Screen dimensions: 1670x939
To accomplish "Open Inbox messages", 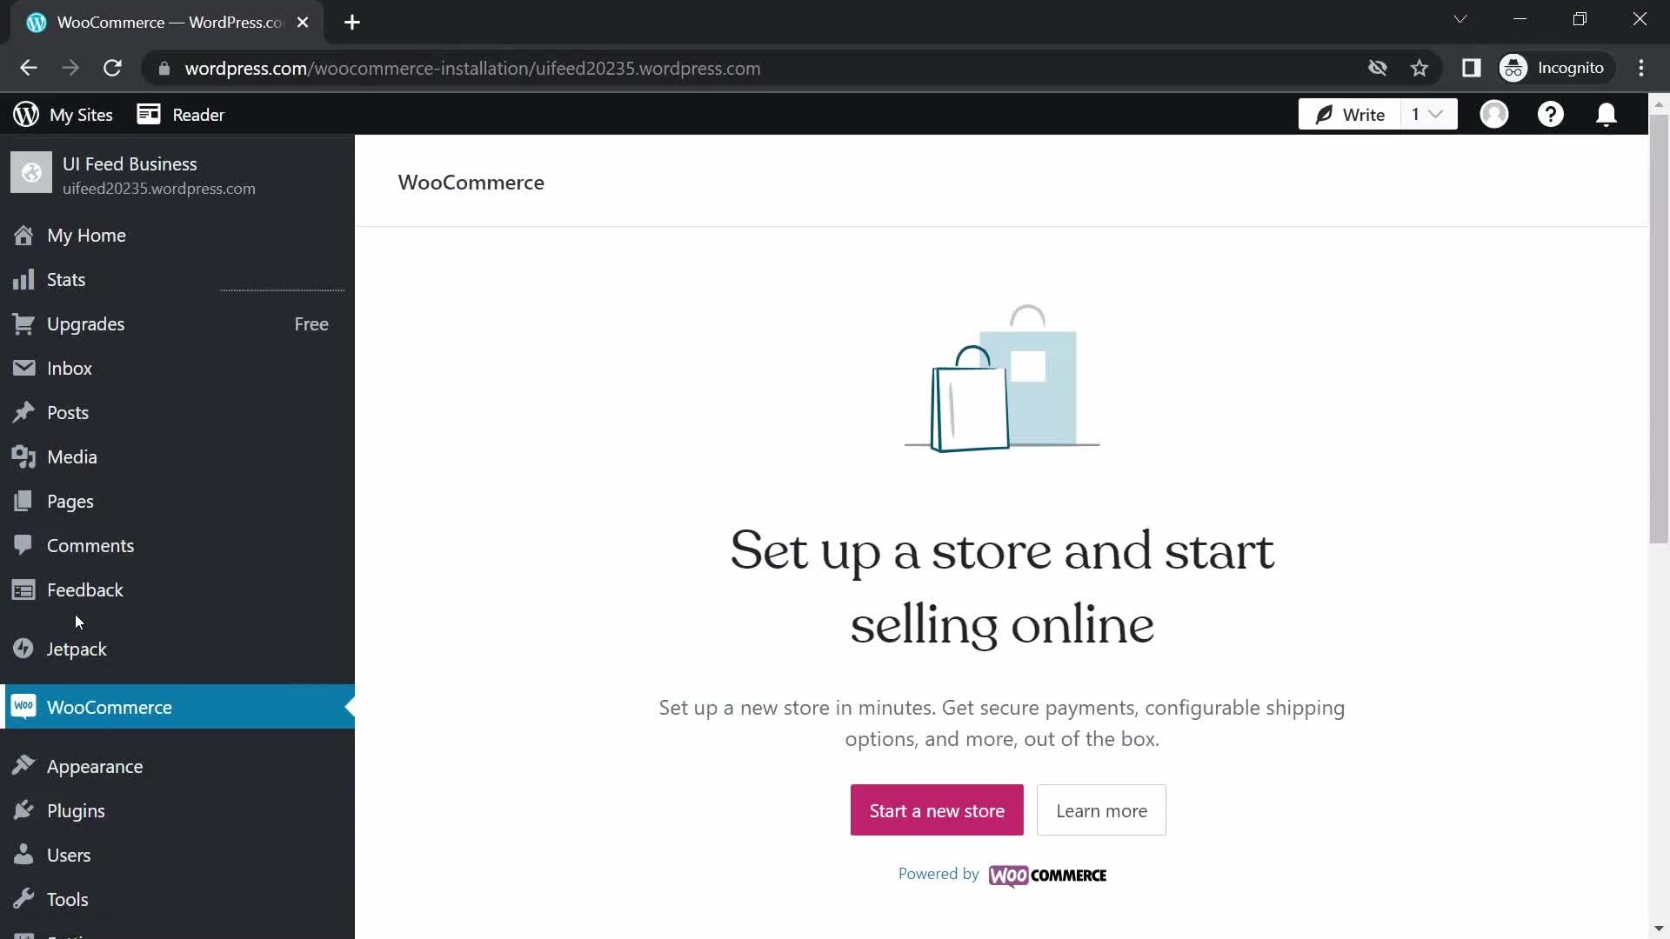I will pyautogui.click(x=69, y=367).
